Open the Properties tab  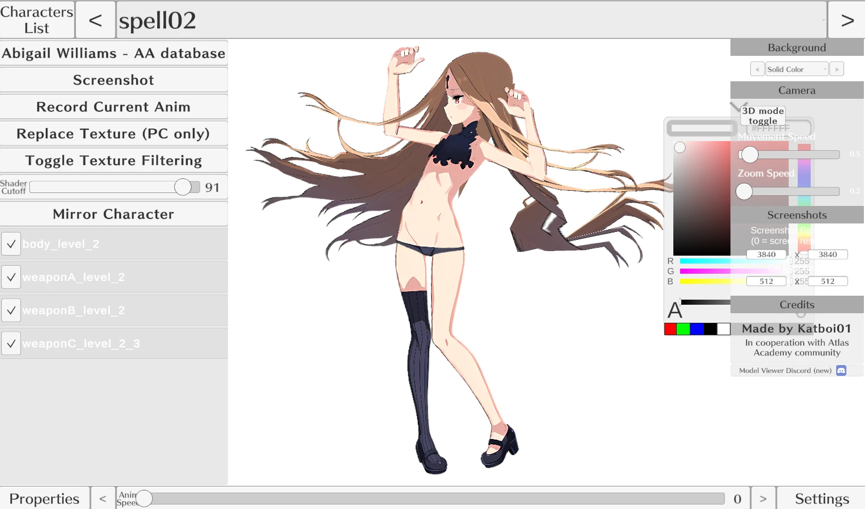45,498
